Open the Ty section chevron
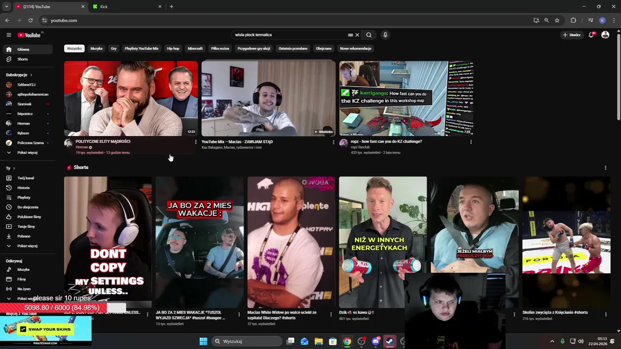The image size is (621, 349). point(14,168)
